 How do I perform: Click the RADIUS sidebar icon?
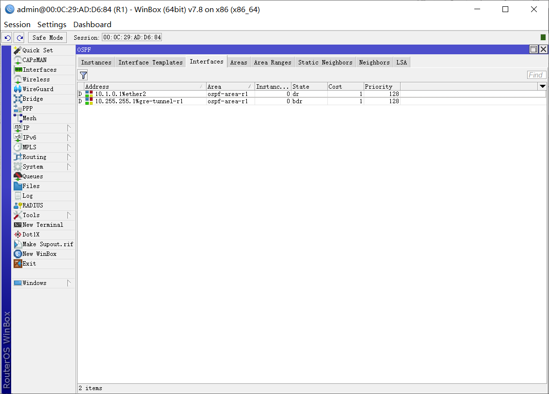point(17,205)
